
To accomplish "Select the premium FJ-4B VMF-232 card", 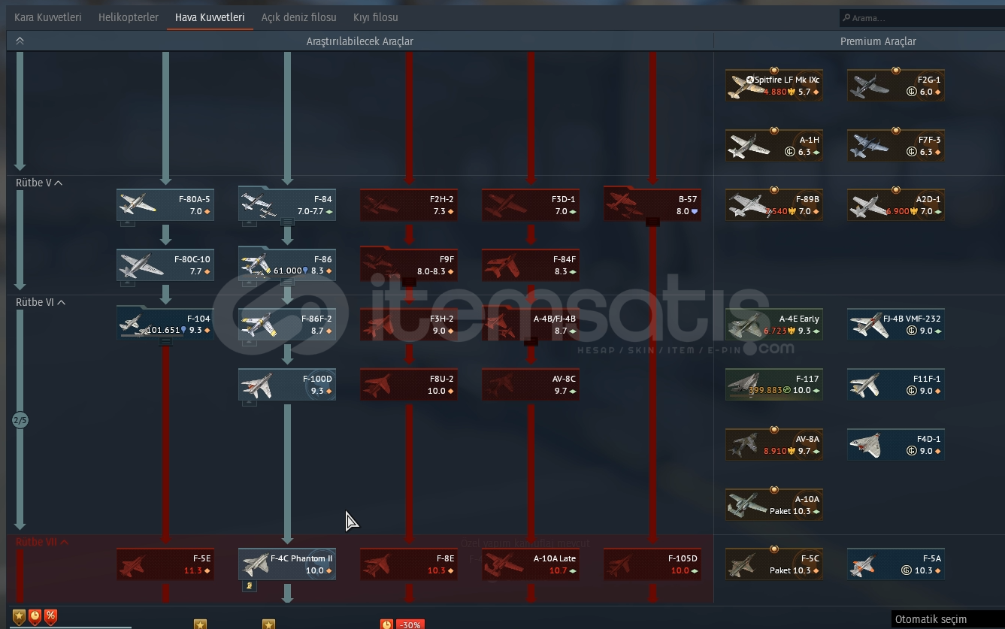I will point(896,325).
